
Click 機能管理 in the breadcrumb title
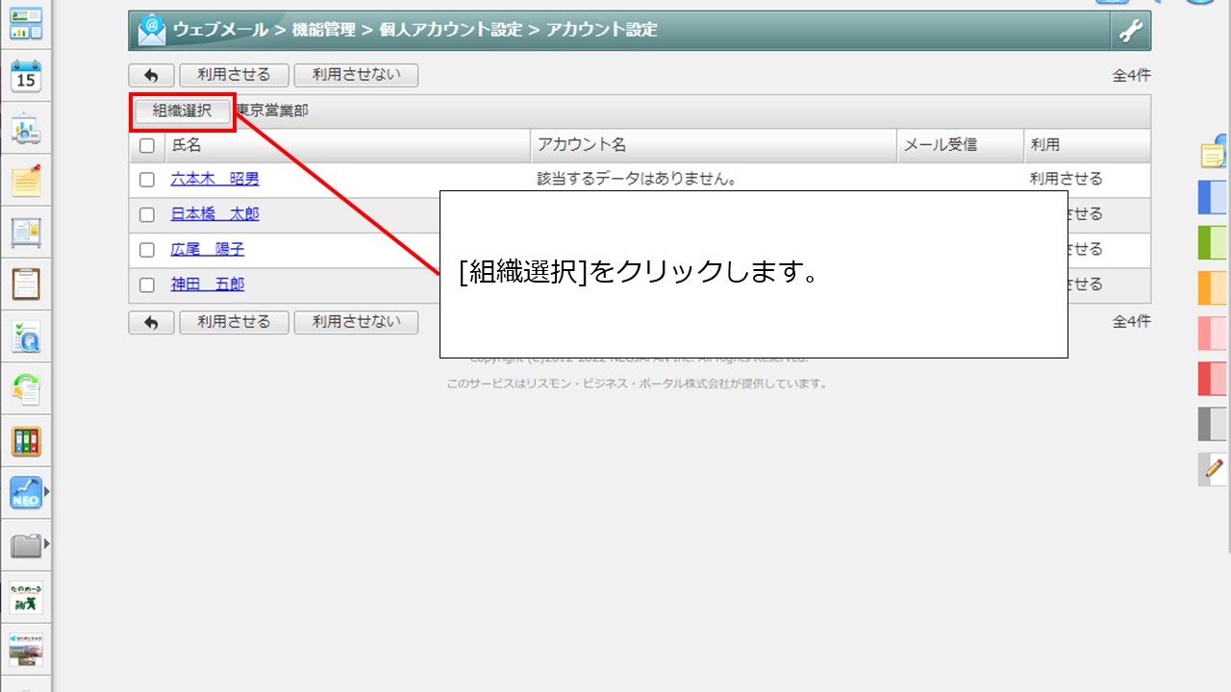click(x=324, y=30)
